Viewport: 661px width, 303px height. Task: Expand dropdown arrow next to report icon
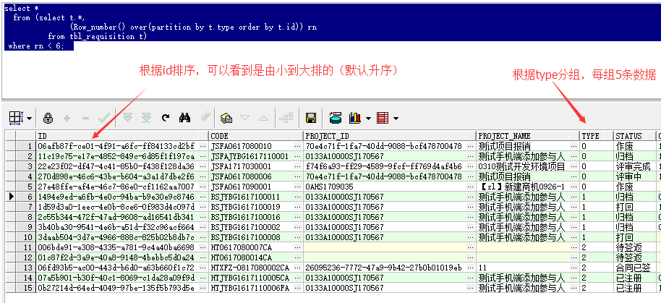tap(396, 119)
